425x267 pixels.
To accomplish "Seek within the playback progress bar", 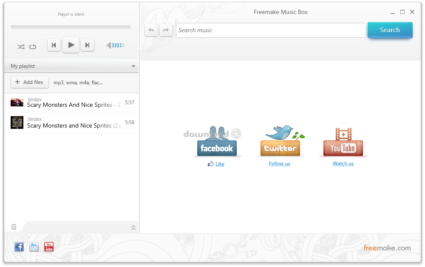I will tap(71, 27).
